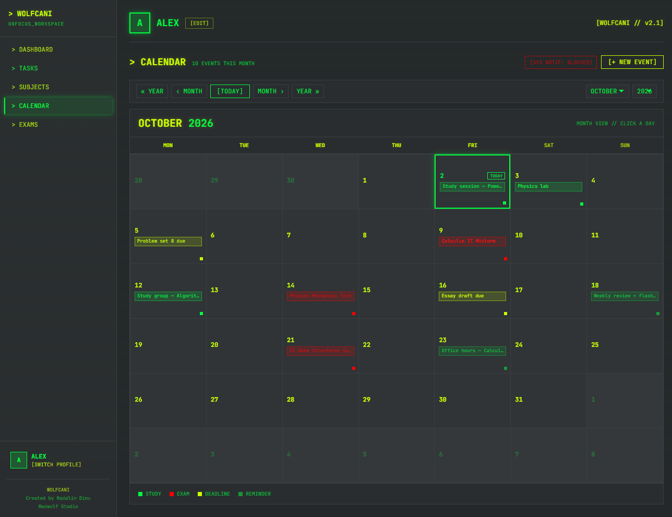Click the profile avatar A in header

coord(140,23)
